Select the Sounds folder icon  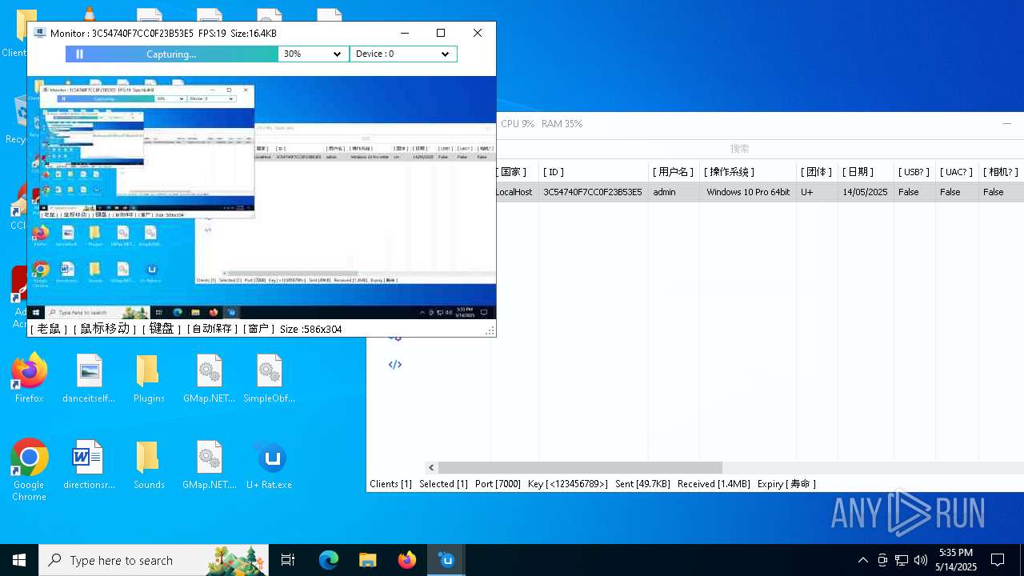[x=149, y=465]
